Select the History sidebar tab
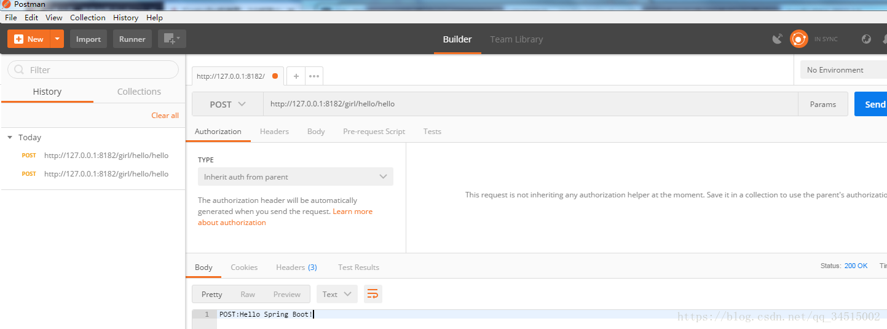This screenshot has height=329, width=887. (47, 92)
